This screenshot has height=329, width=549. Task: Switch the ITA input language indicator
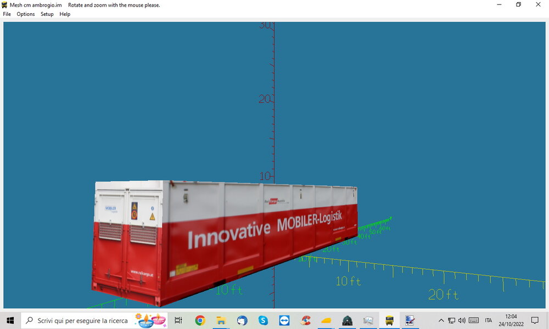pyautogui.click(x=489, y=320)
